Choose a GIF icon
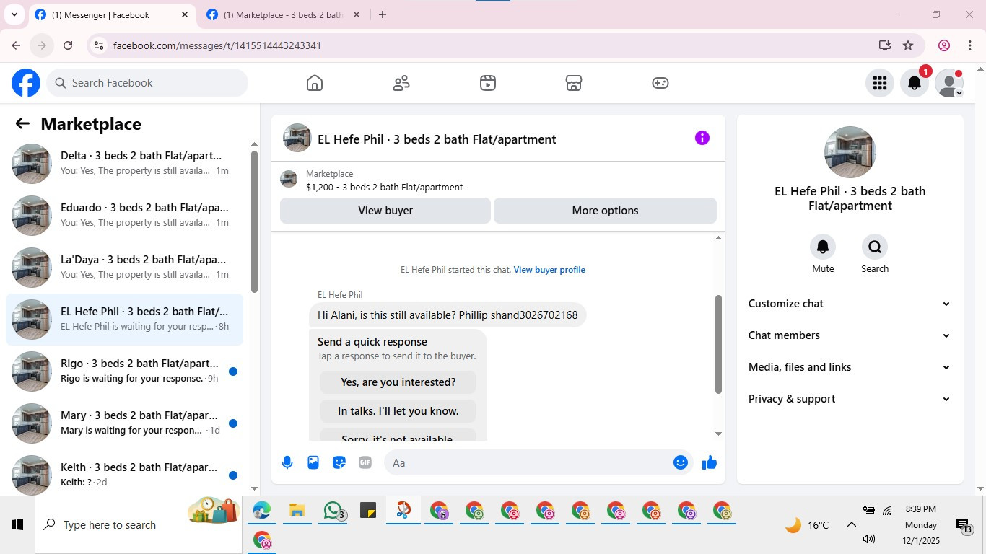Image resolution: width=986 pixels, height=554 pixels. [x=365, y=462]
